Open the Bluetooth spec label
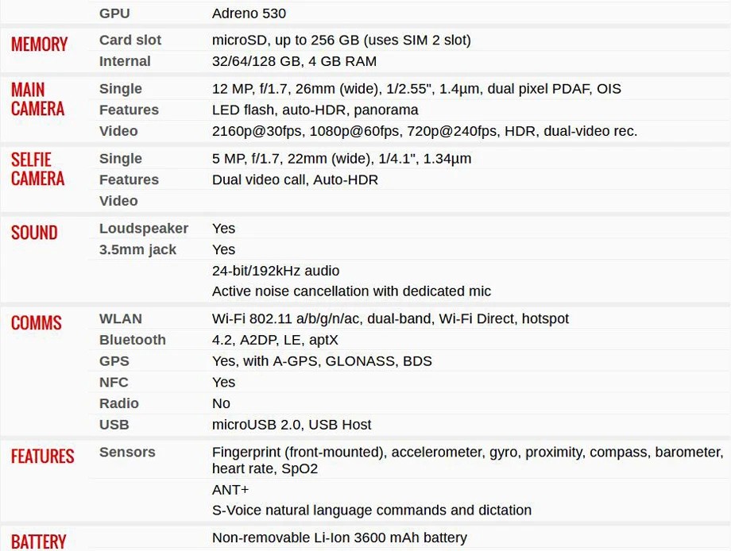The image size is (731, 551). (x=133, y=340)
